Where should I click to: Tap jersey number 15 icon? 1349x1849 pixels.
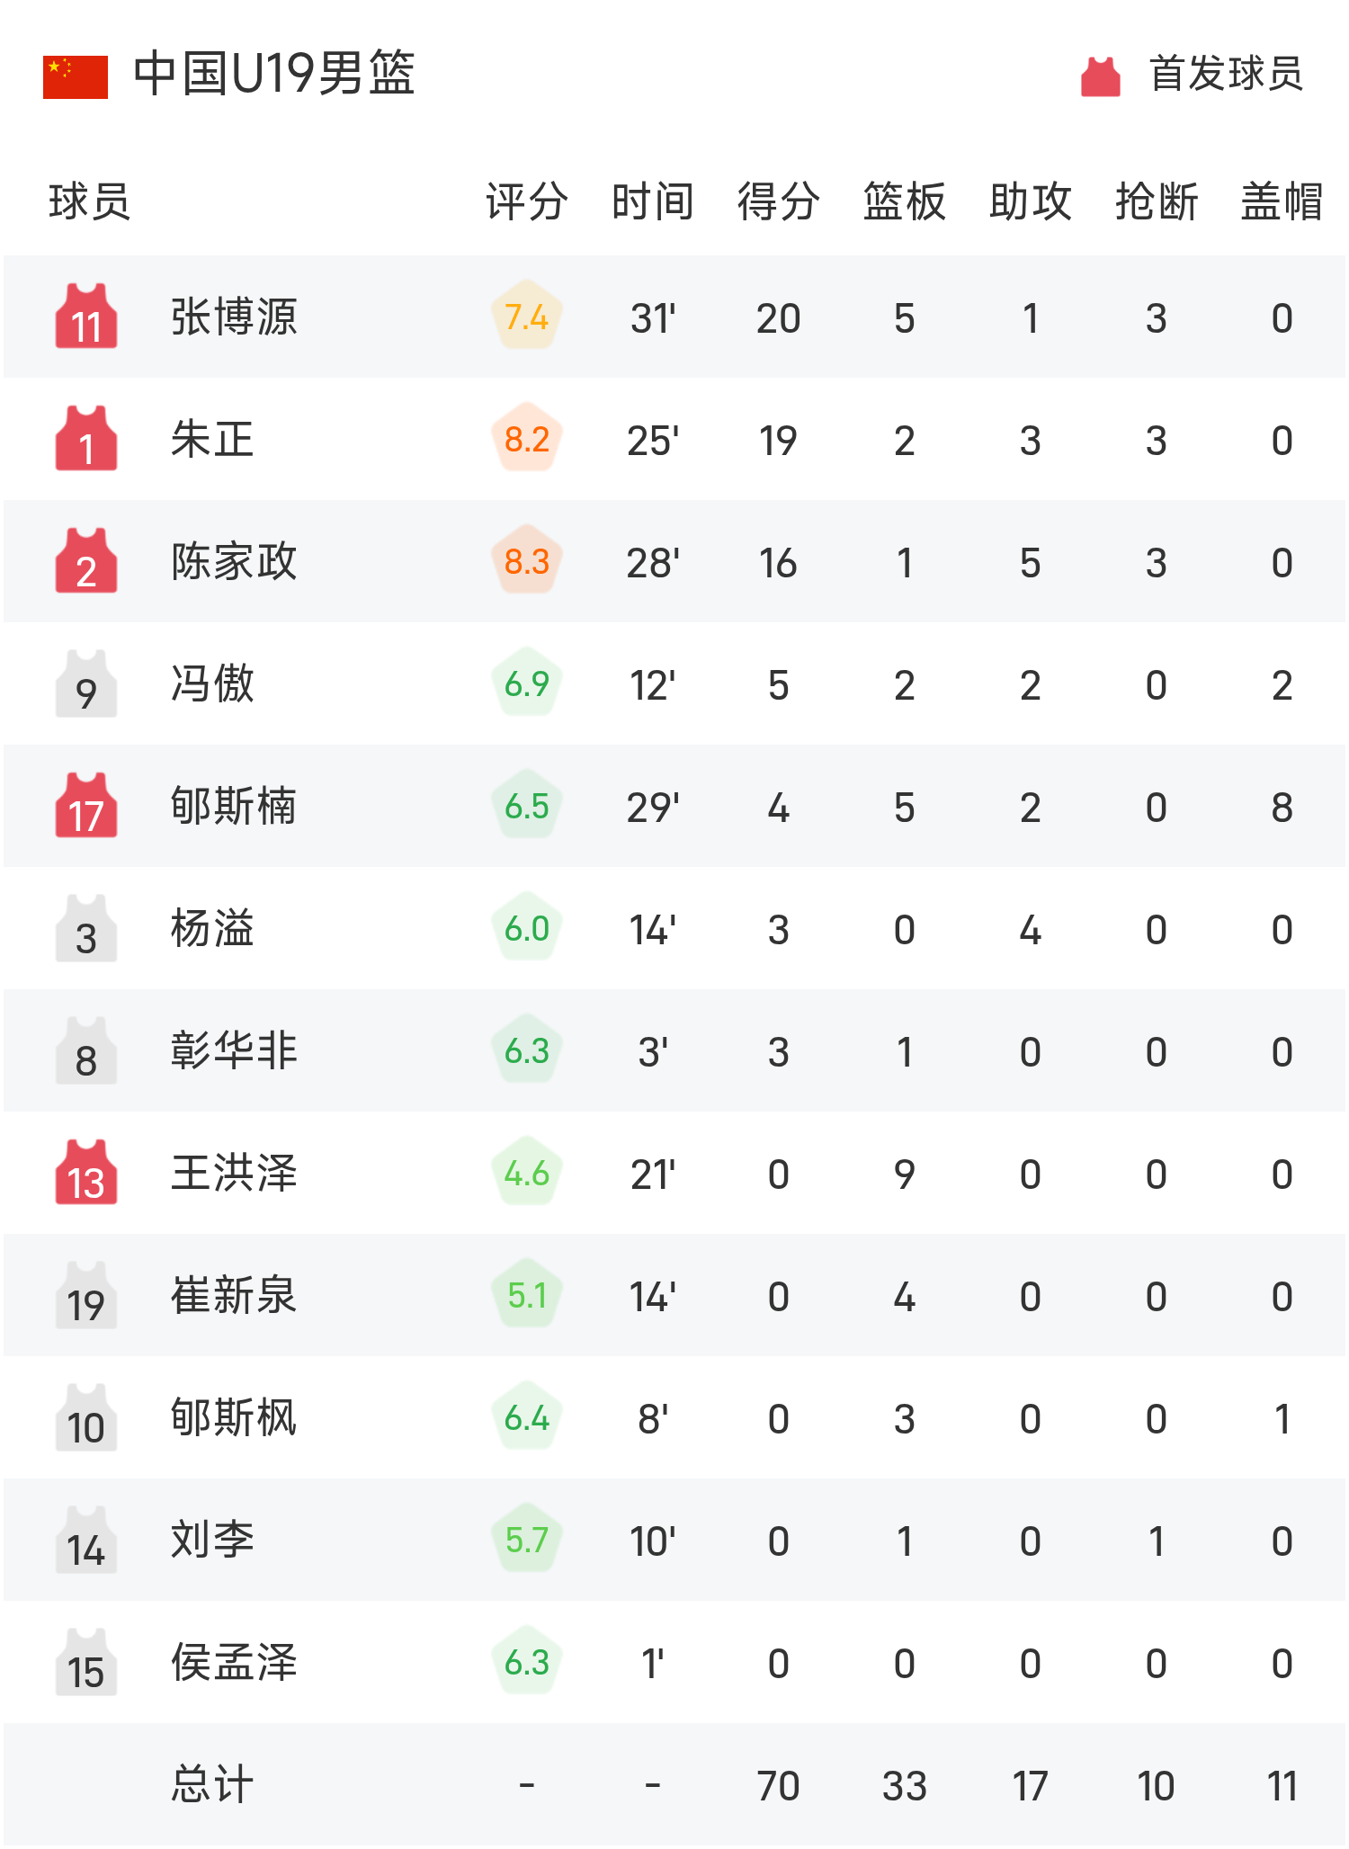click(86, 1662)
